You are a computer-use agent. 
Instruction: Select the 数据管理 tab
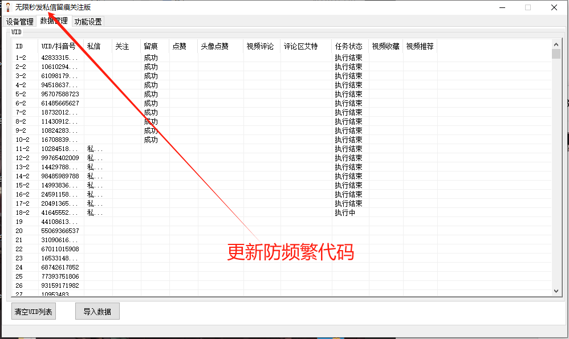[x=53, y=21]
